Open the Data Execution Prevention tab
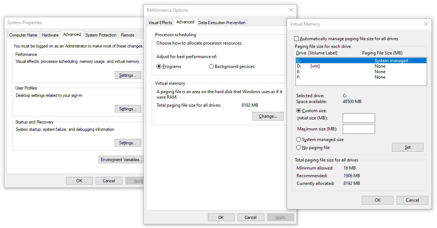This screenshot has width=437, height=228. tap(222, 23)
